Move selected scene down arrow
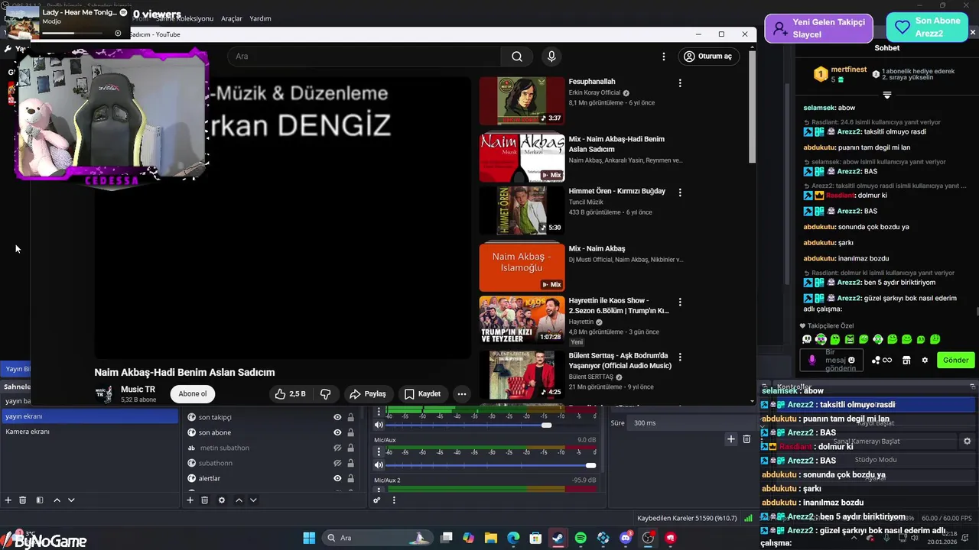The image size is (979, 550). 71,500
